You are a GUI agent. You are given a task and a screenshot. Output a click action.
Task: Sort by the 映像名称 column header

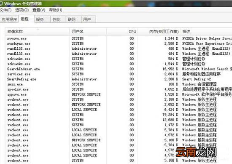tap(37, 32)
